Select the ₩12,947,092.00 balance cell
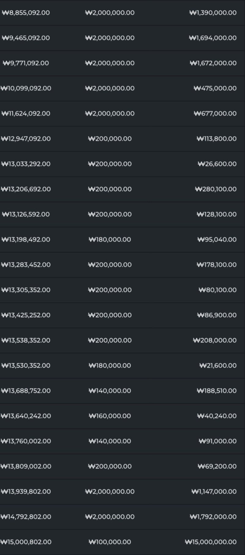Screen dimensions: 245x555 (x=26, y=139)
